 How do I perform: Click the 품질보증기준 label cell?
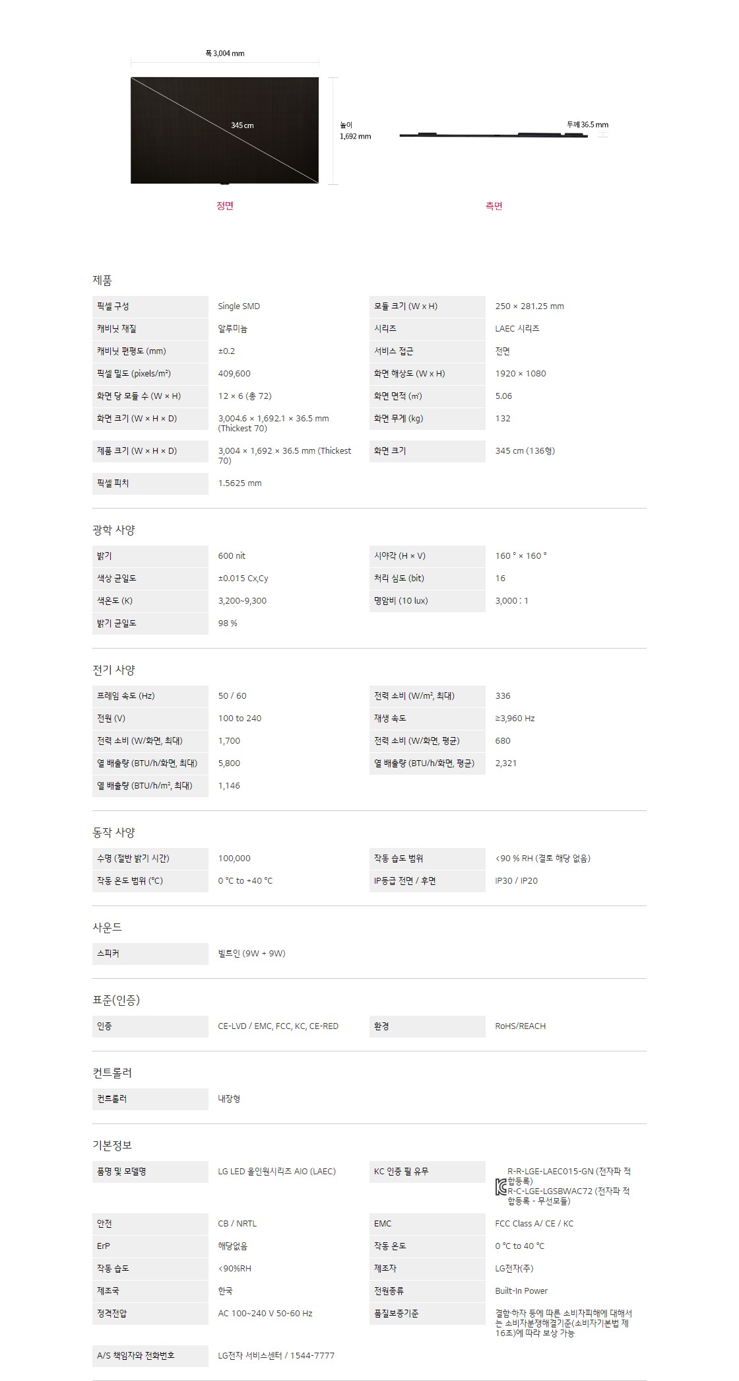click(427, 1314)
